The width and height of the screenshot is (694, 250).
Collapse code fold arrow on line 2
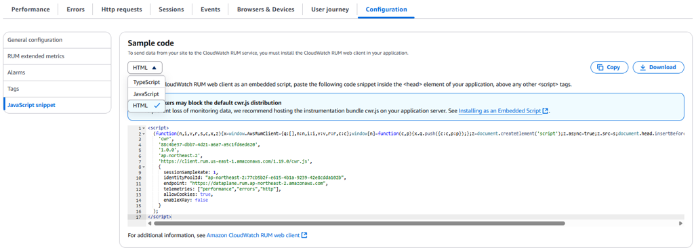pyautogui.click(x=144, y=133)
